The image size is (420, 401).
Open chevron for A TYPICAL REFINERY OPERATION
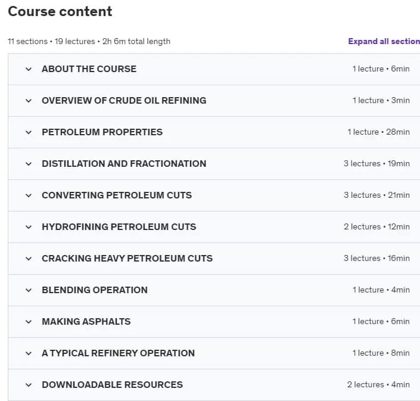(29, 353)
